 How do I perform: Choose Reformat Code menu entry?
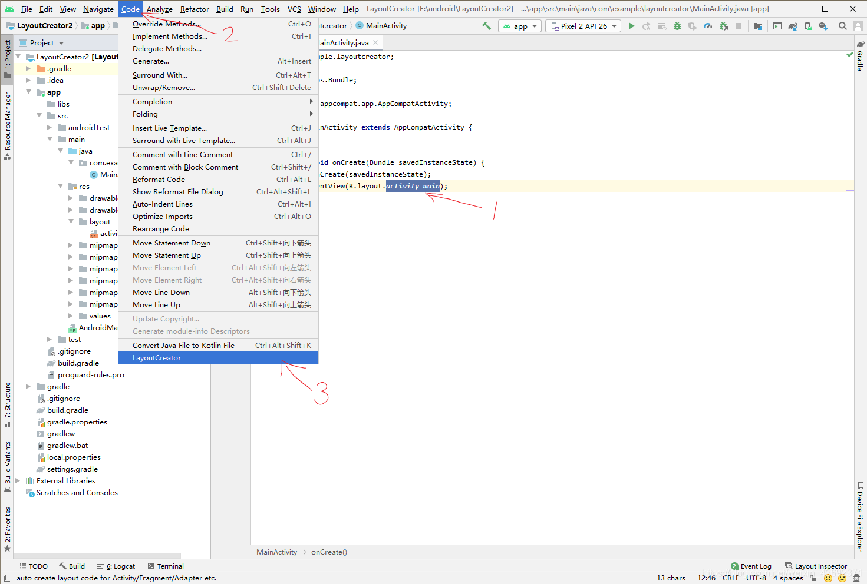pyautogui.click(x=218, y=180)
